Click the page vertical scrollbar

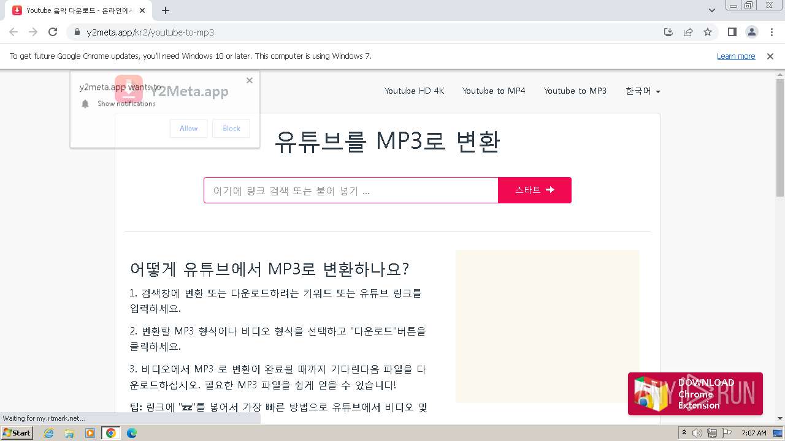[x=780, y=138]
